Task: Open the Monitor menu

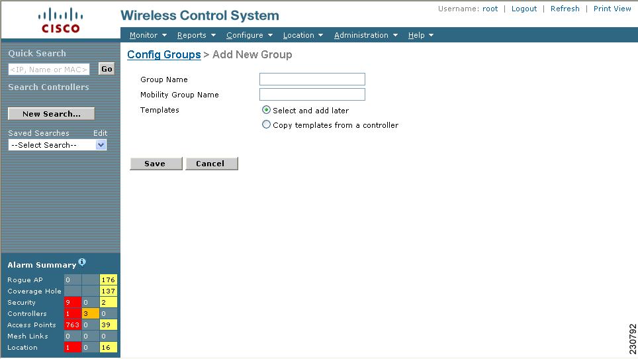Action: (x=148, y=35)
